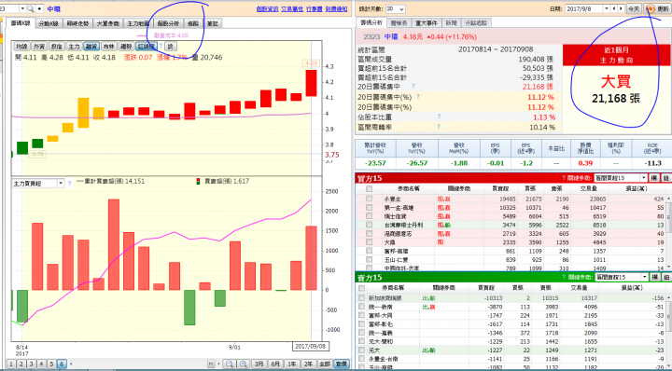Open the stock code dropdown arrow
This screenshot has height=371, width=672.
point(21,8)
